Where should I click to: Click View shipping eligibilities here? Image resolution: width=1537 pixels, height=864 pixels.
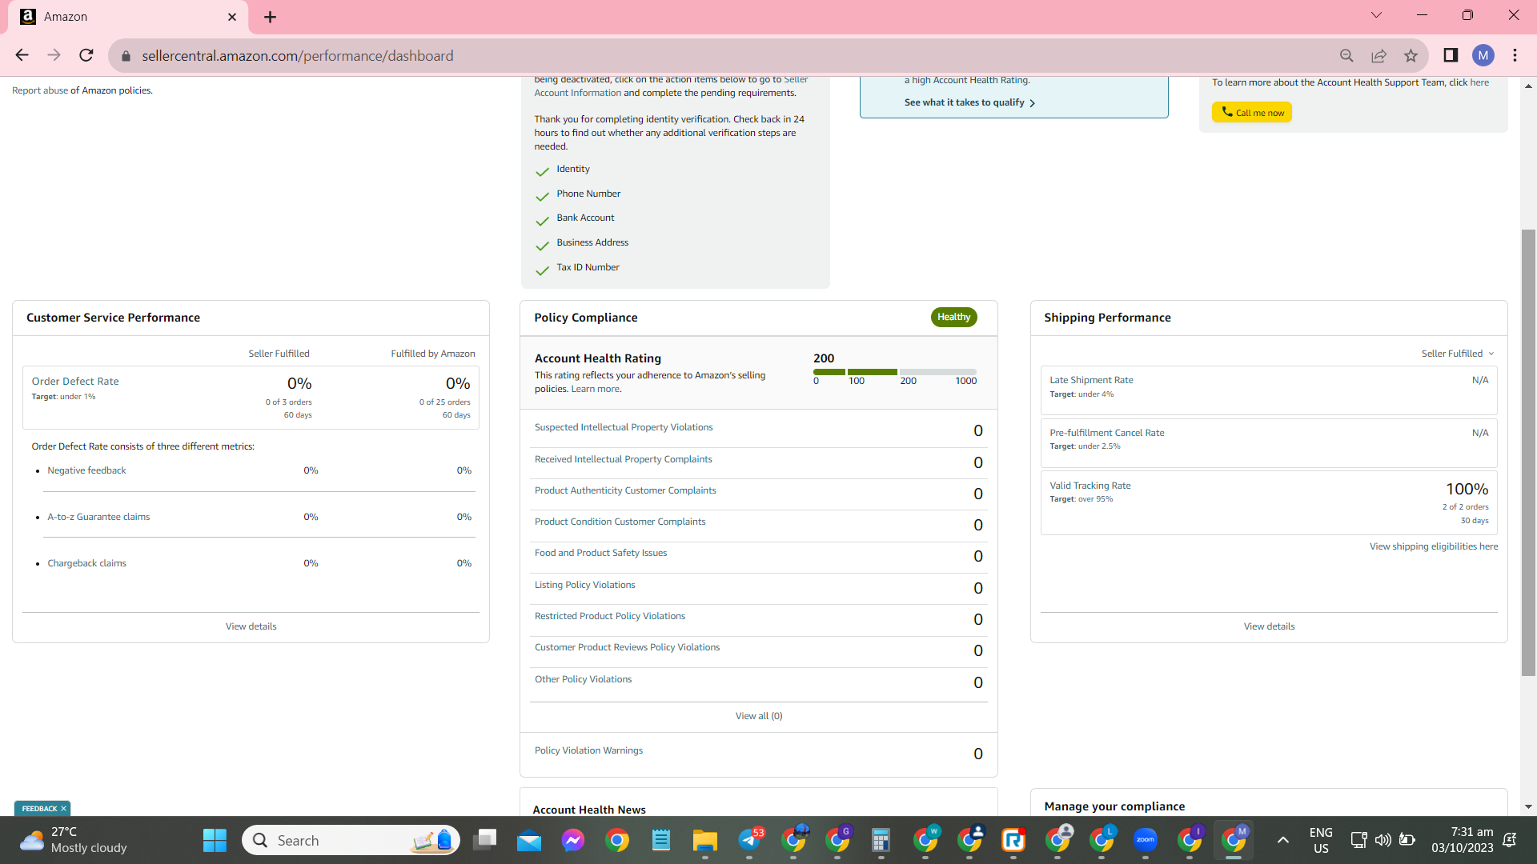coord(1434,546)
